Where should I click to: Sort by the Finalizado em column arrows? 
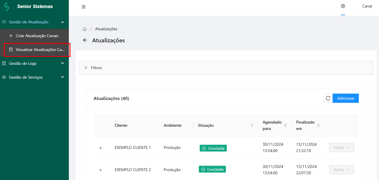(x=318, y=125)
